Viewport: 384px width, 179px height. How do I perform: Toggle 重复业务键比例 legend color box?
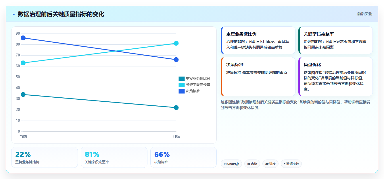point(182,78)
